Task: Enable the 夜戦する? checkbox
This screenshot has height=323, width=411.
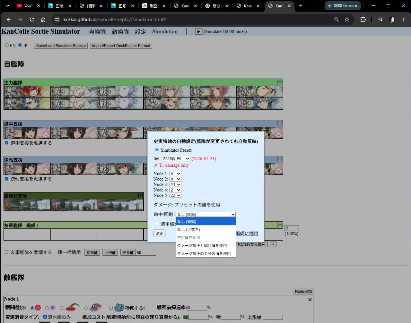Action: coord(111,308)
